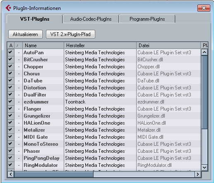The image size is (214, 183).
Task: Toggle the HALionOne active checkbox
Action: coord(10,123)
